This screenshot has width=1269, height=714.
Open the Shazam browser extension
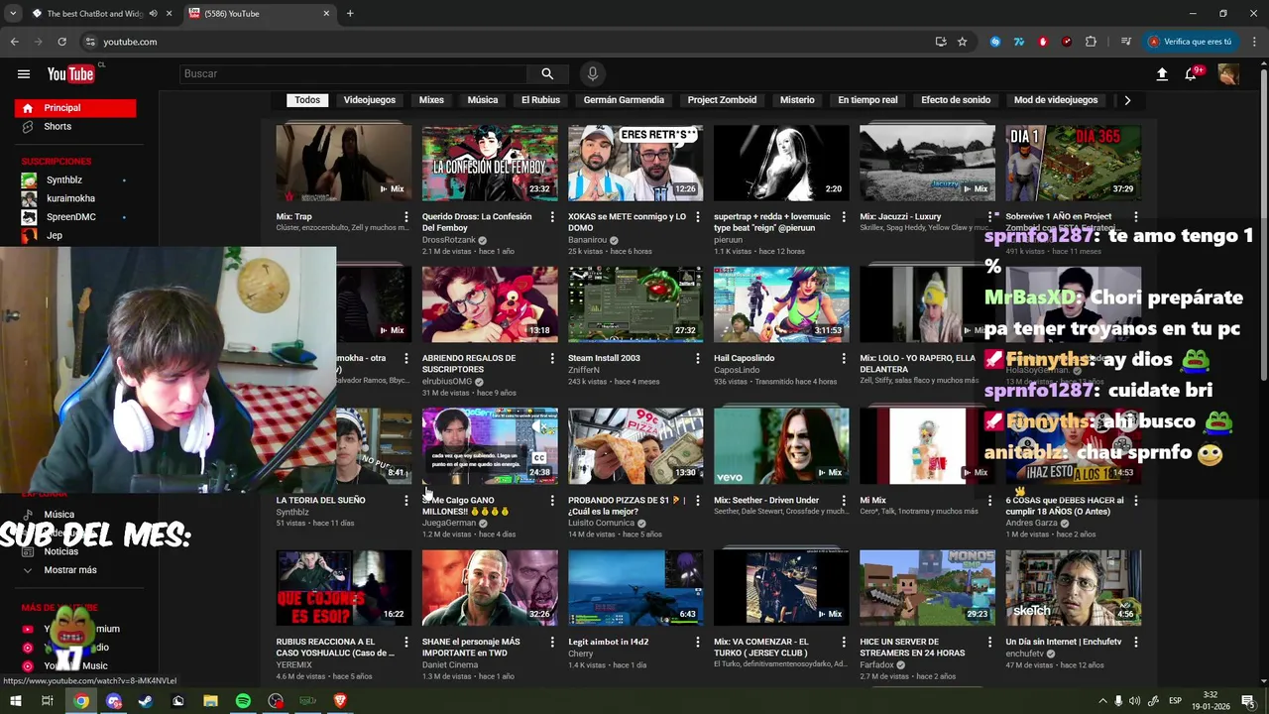coord(995,42)
